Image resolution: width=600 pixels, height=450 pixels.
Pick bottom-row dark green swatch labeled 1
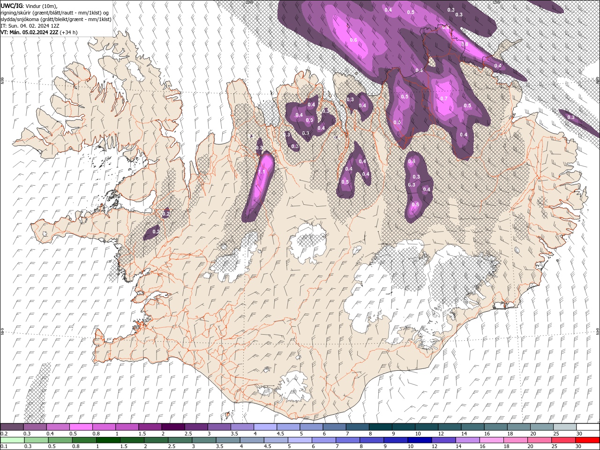tap(108, 440)
